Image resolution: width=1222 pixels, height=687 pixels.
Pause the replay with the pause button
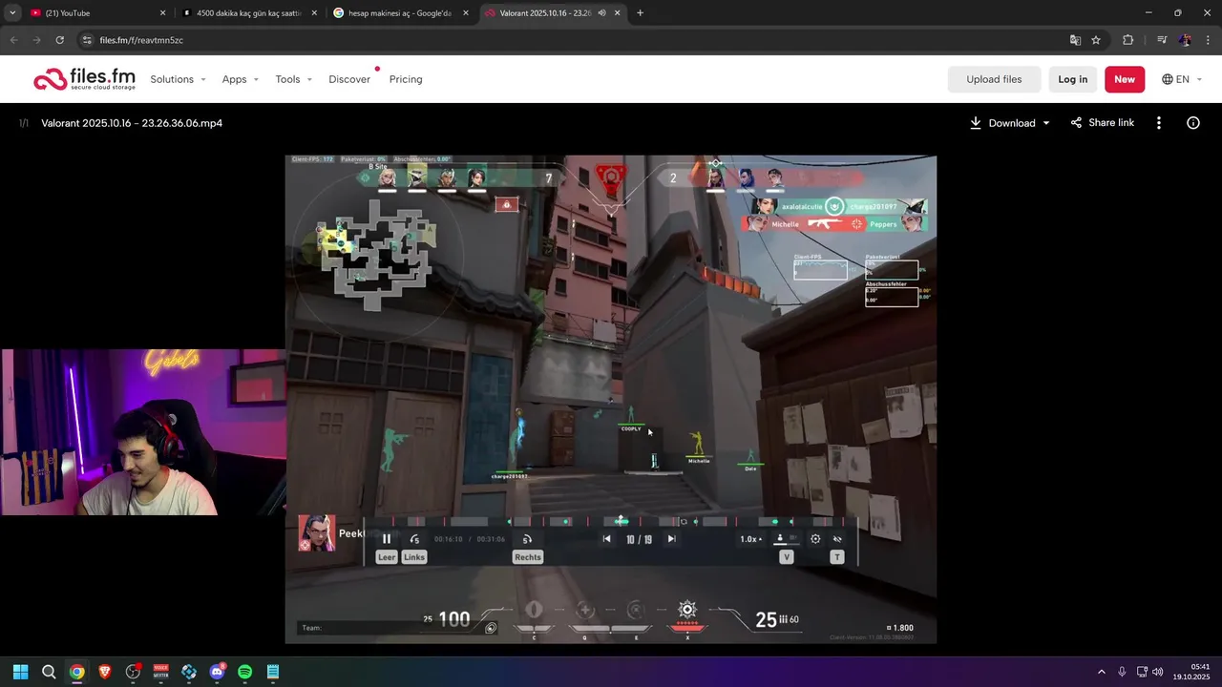click(x=387, y=539)
